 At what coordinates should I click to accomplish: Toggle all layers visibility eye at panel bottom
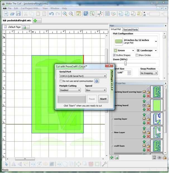160,157
